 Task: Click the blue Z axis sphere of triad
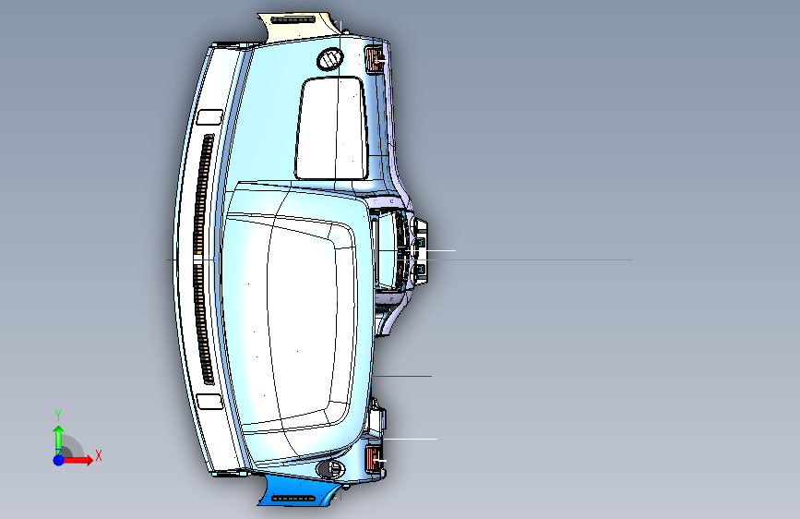58,460
